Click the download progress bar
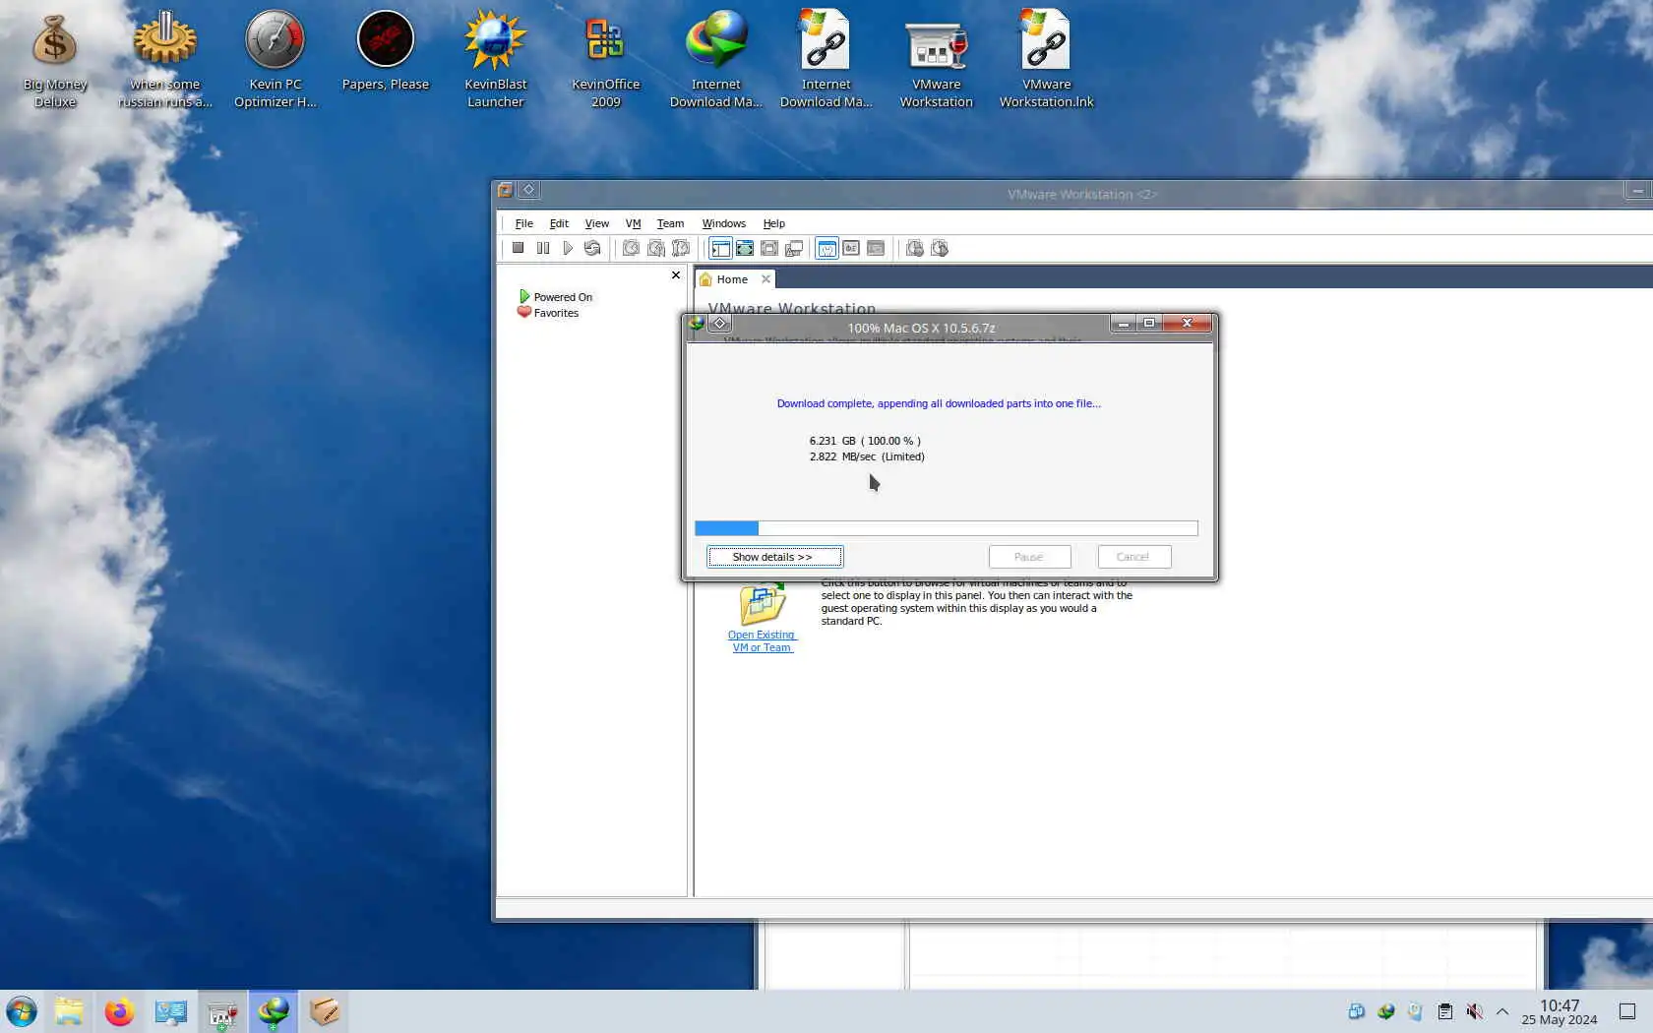 pos(947,528)
